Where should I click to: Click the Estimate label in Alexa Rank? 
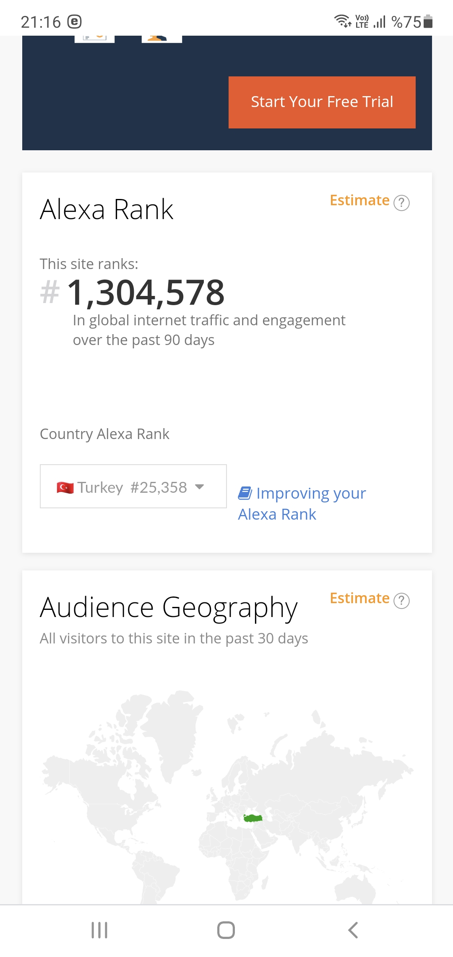click(x=359, y=200)
